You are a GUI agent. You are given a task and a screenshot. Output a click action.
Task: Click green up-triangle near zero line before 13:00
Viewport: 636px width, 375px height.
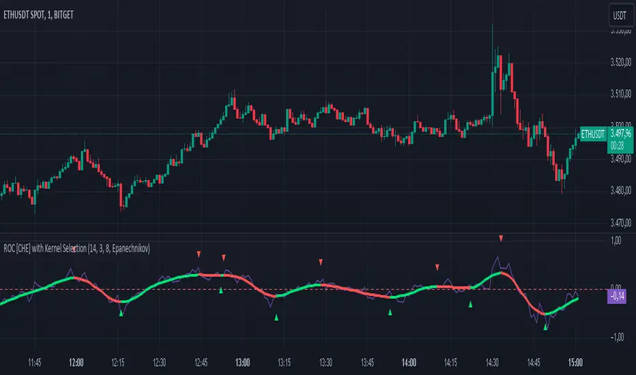pos(221,290)
